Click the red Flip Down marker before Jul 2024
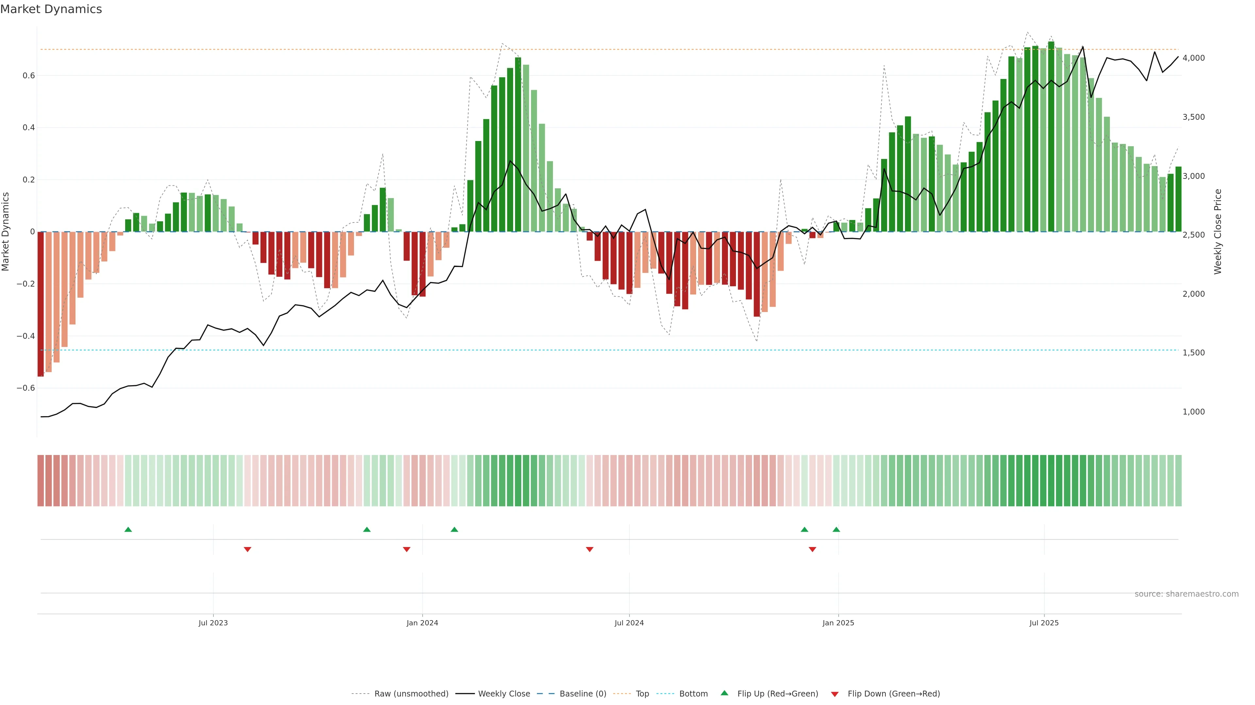 tap(590, 549)
